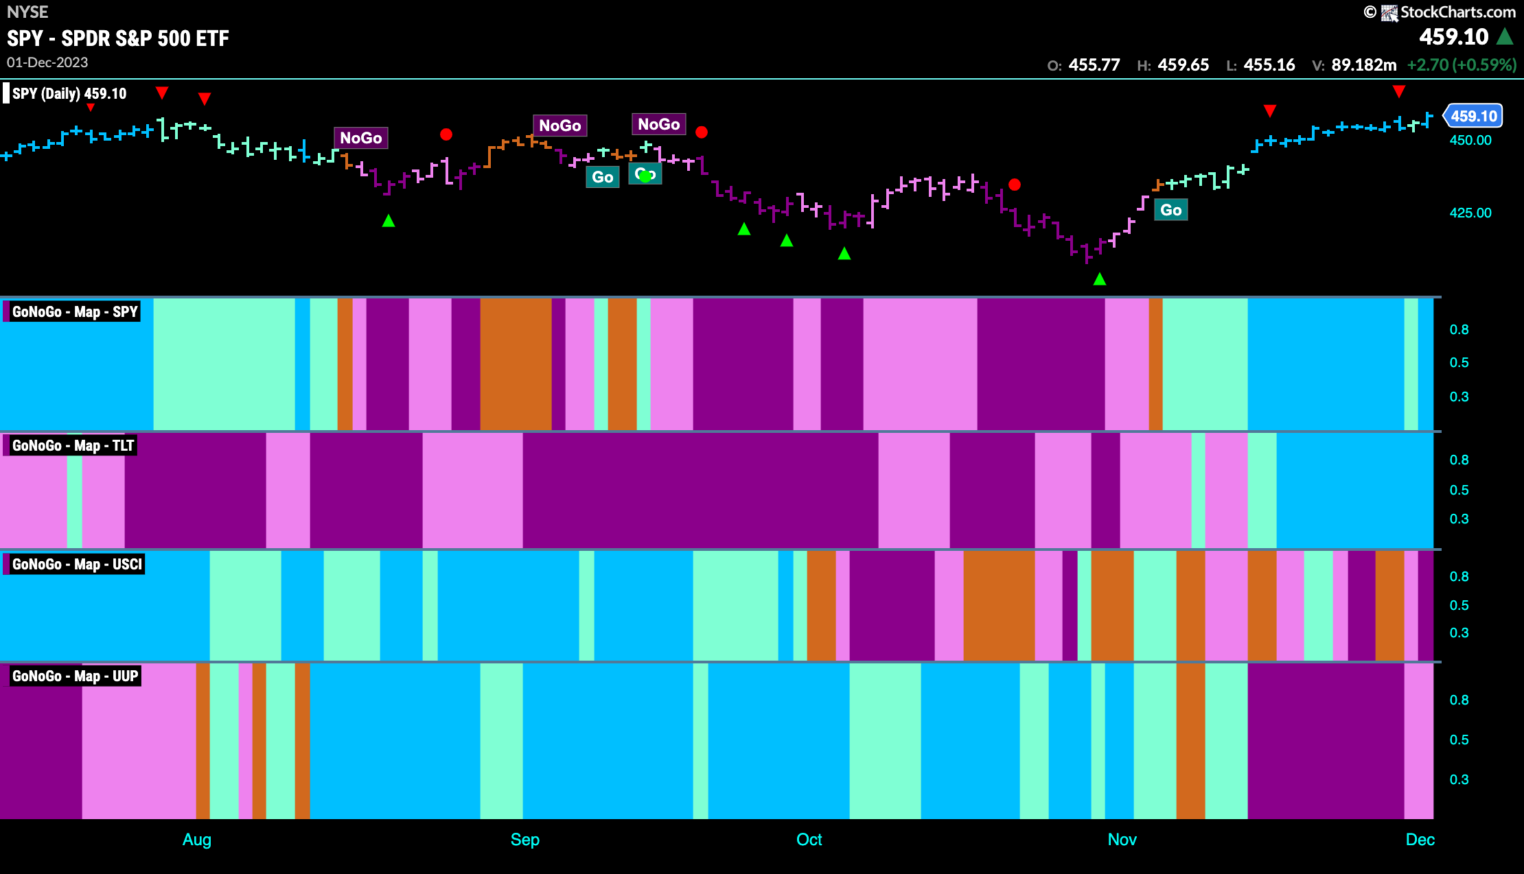
Task: Click the green up-triangle in early October
Action: [844, 253]
